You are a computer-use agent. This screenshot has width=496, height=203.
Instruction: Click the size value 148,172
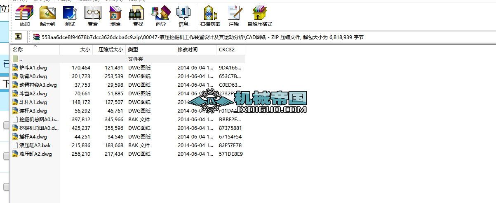tap(81, 102)
